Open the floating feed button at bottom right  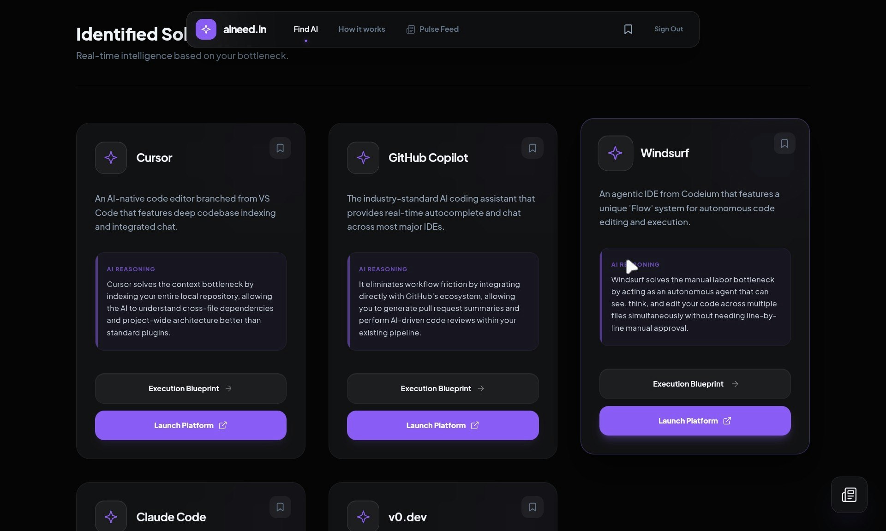[849, 495]
